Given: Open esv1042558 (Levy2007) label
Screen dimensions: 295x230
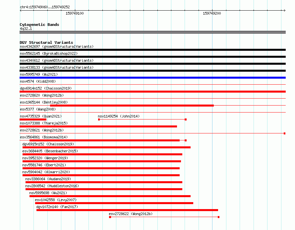Looking at the screenshot, I should (x=56, y=200).
